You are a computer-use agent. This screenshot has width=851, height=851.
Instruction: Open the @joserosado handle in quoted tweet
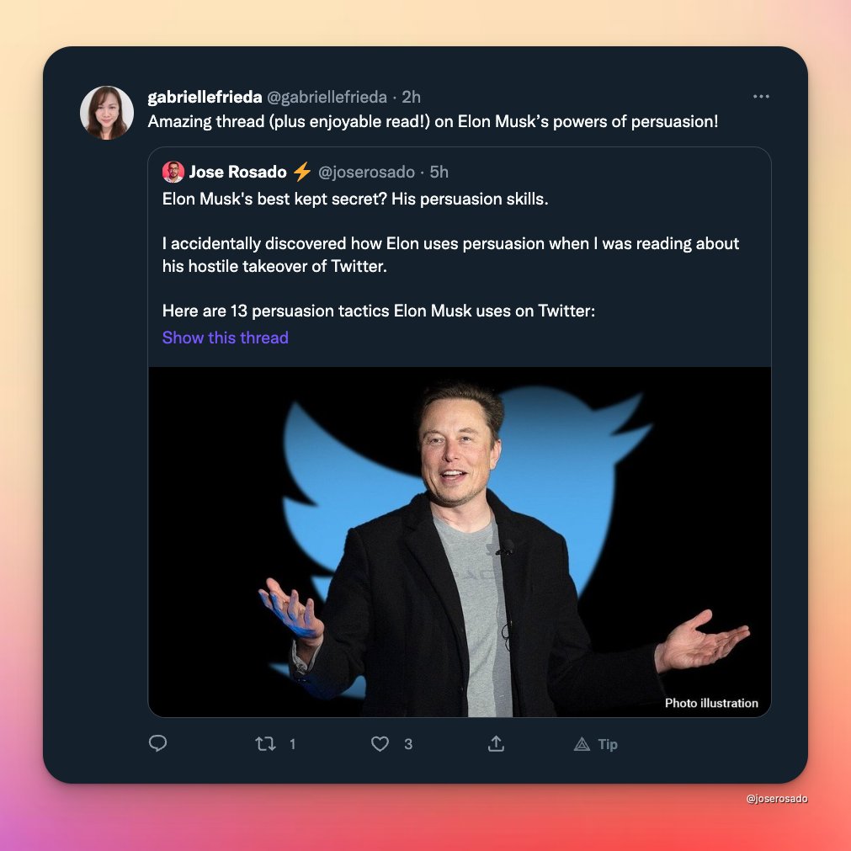[x=366, y=172]
